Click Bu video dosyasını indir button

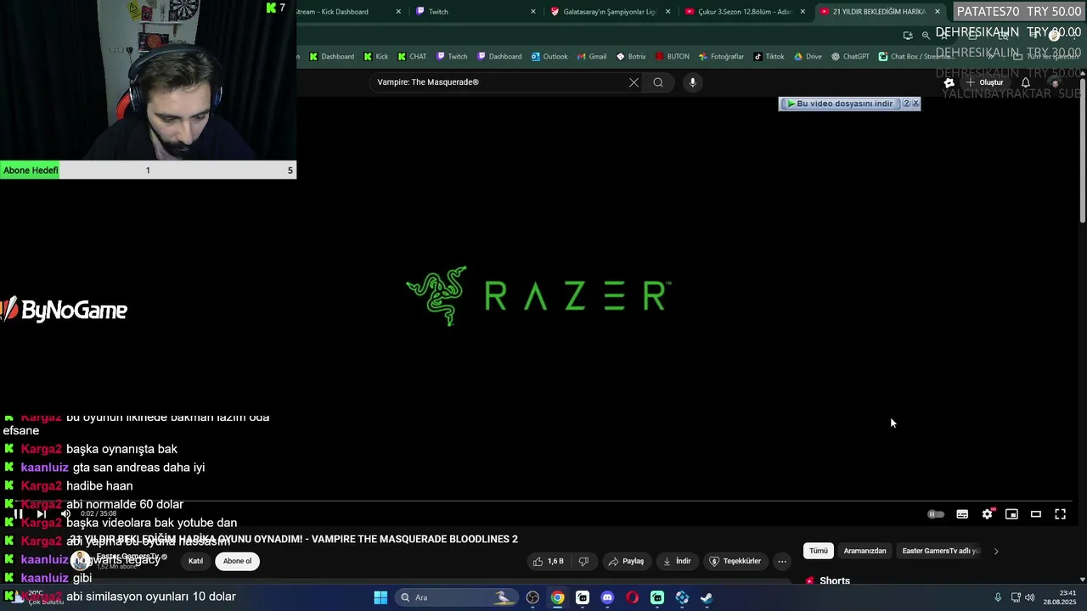(840, 104)
